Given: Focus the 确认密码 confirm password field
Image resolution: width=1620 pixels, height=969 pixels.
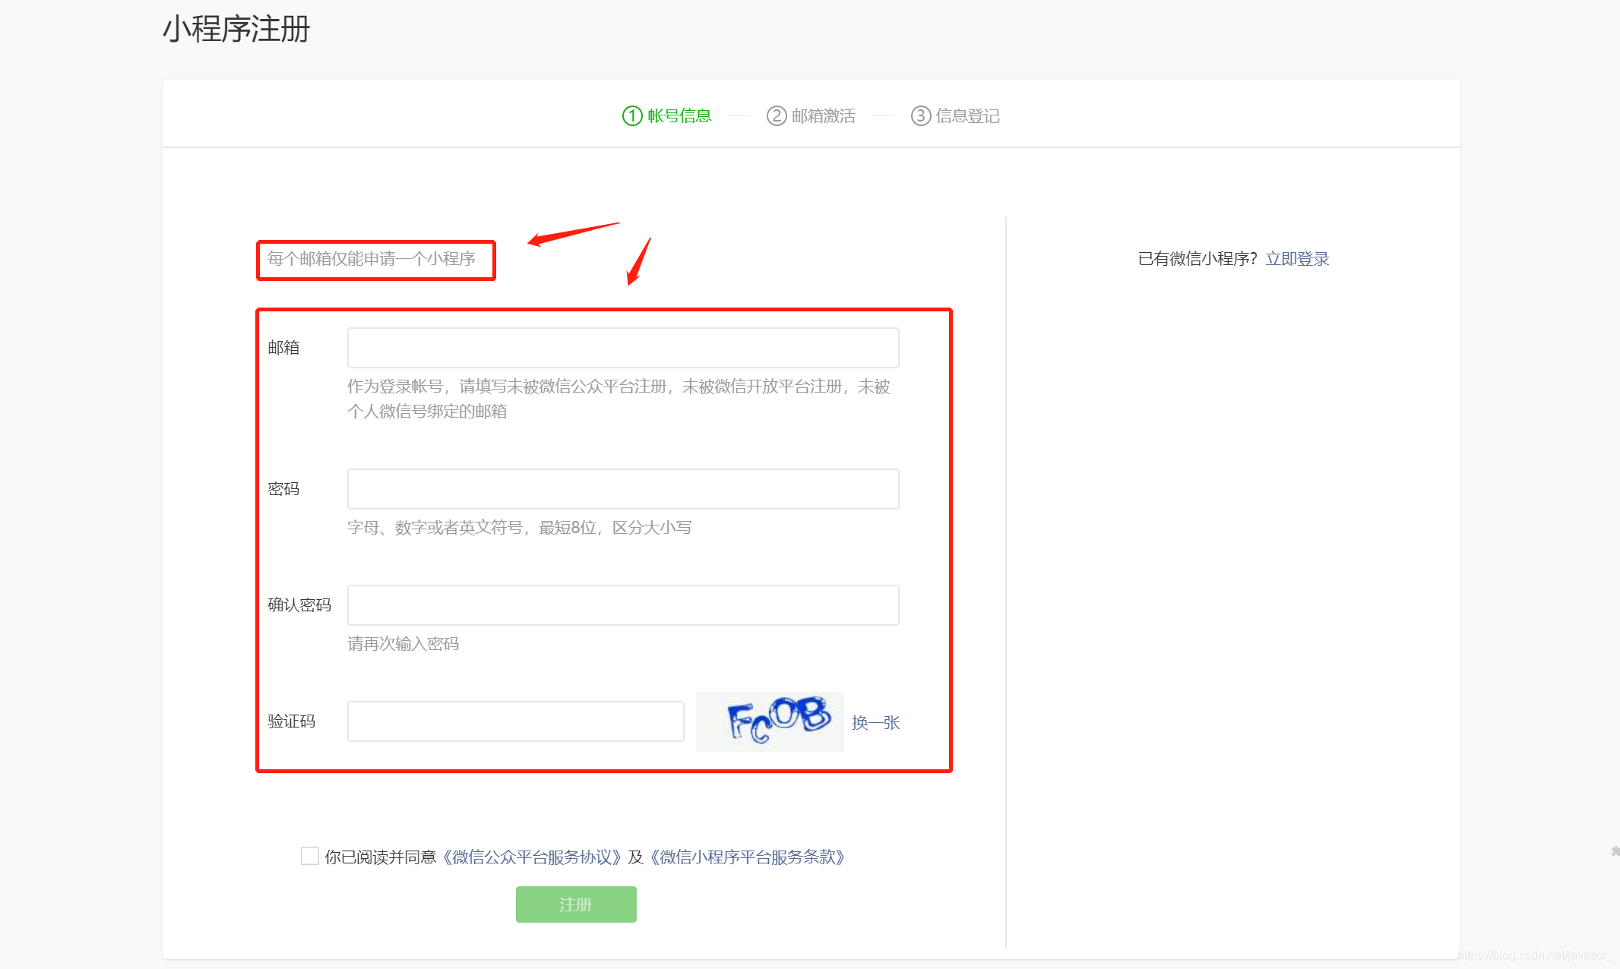Looking at the screenshot, I should tap(623, 605).
